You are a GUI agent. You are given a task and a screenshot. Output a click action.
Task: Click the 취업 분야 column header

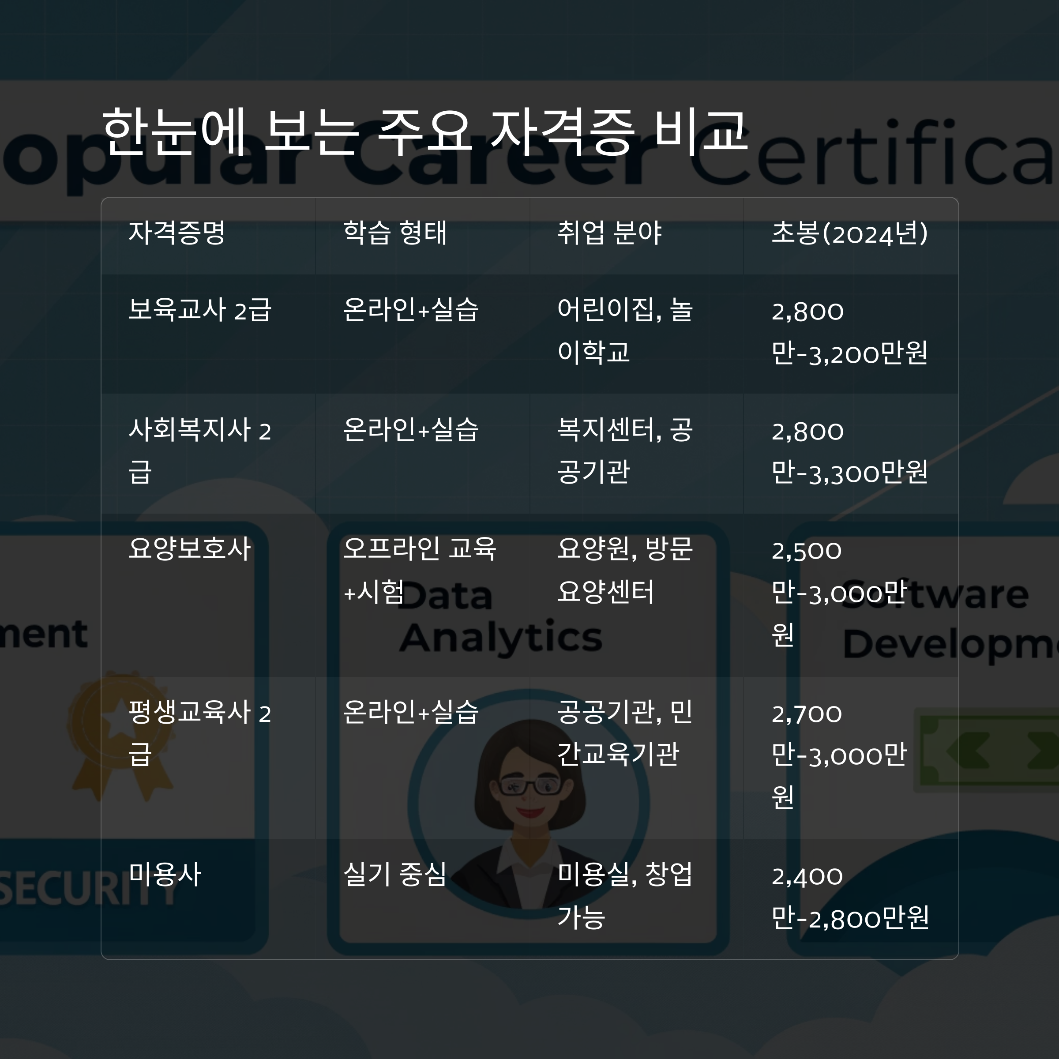pyautogui.click(x=609, y=233)
